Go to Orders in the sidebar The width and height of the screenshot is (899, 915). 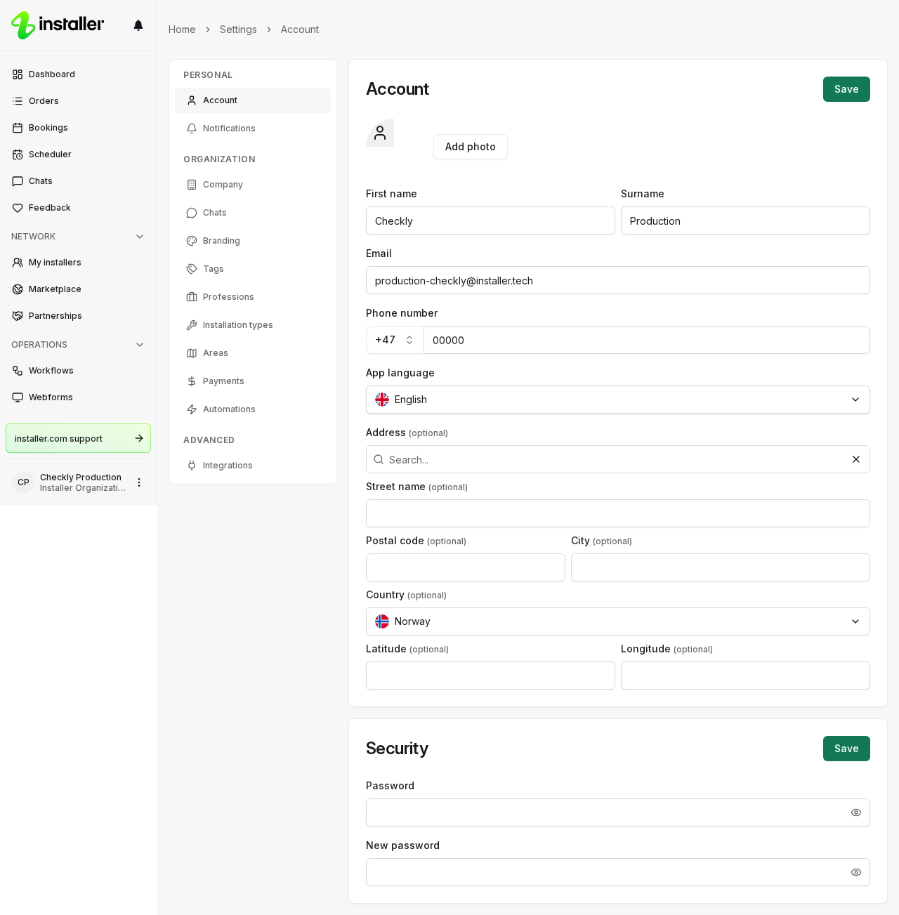pyautogui.click(x=78, y=101)
